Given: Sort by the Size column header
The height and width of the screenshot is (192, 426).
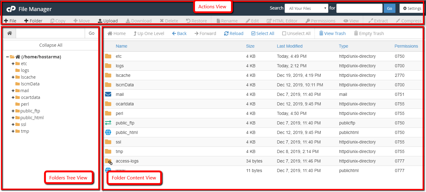Looking at the screenshot, I should 250,46.
